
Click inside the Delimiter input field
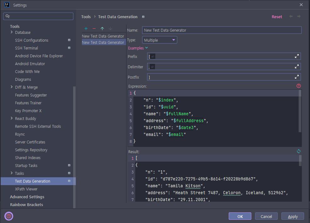click(224, 66)
